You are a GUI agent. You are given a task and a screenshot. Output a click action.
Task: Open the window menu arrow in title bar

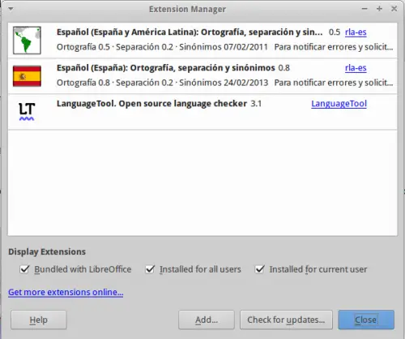(x=11, y=9)
